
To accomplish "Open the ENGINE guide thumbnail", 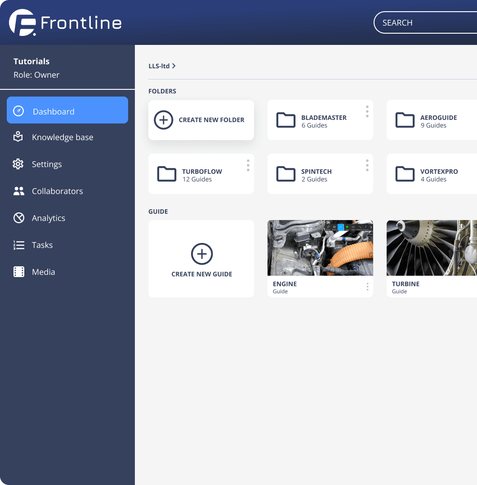I will [x=320, y=248].
